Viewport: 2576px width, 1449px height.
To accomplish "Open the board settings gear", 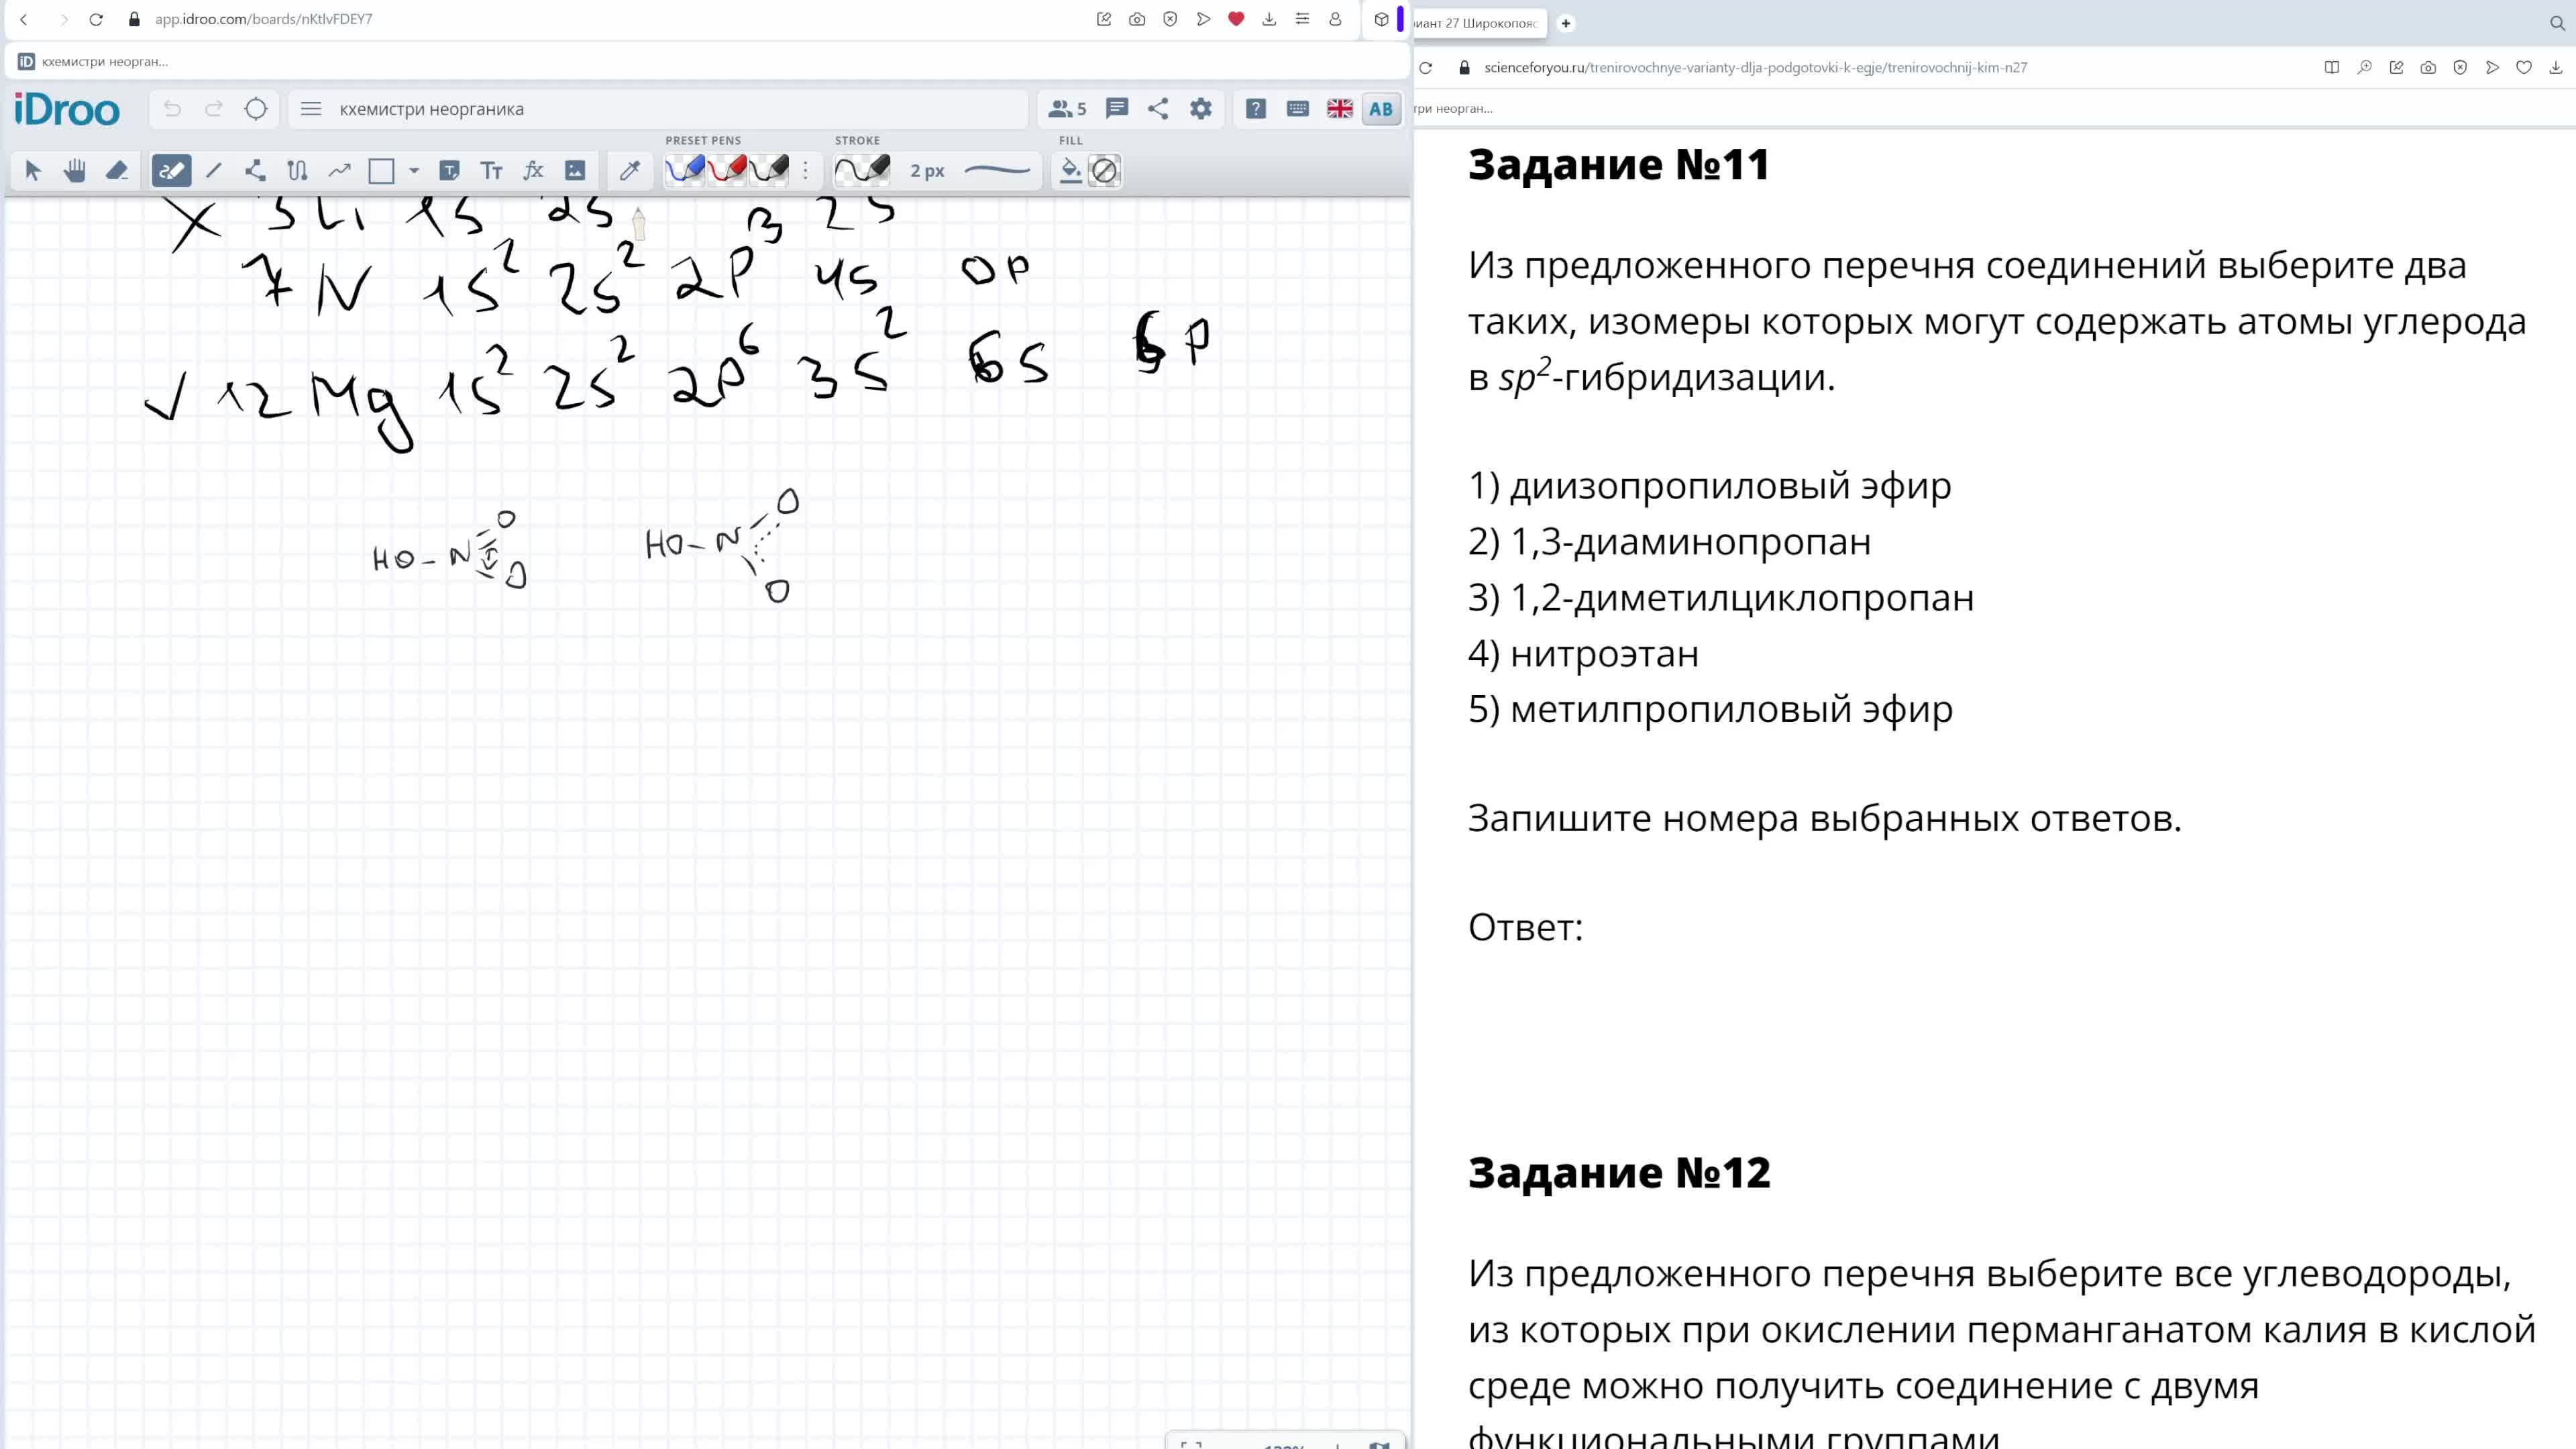I will pyautogui.click(x=1201, y=109).
